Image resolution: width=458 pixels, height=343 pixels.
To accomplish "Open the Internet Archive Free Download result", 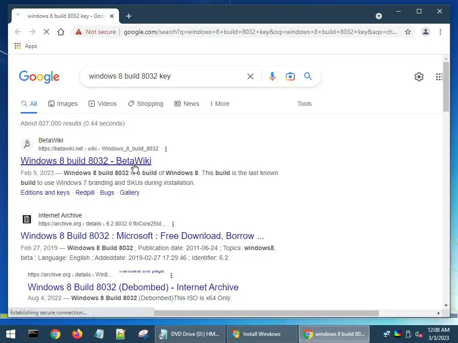I will click(142, 236).
